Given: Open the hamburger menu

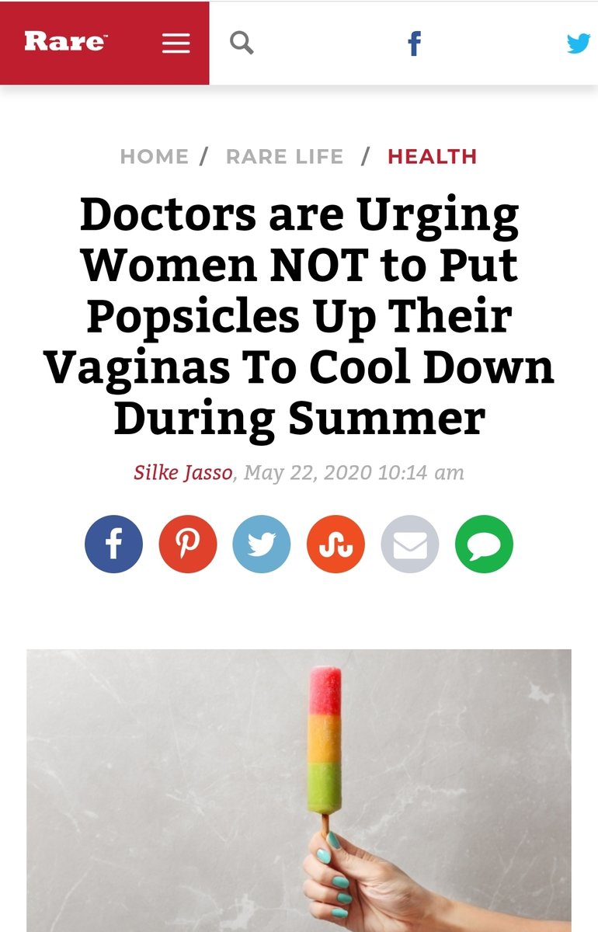Looking at the screenshot, I should 176,43.
